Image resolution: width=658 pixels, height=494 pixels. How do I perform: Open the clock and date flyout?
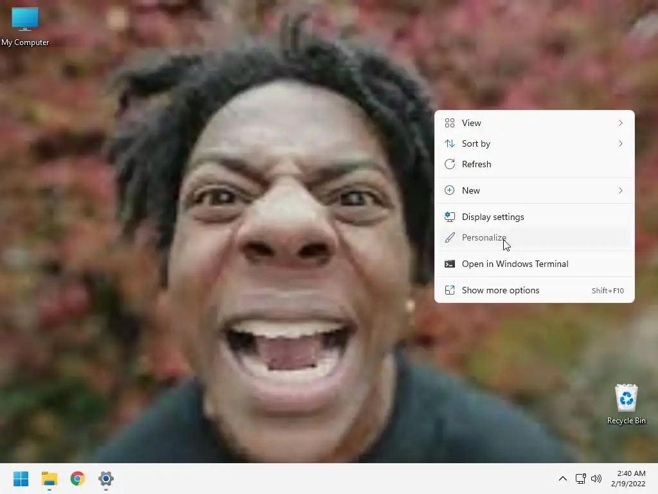(x=628, y=479)
